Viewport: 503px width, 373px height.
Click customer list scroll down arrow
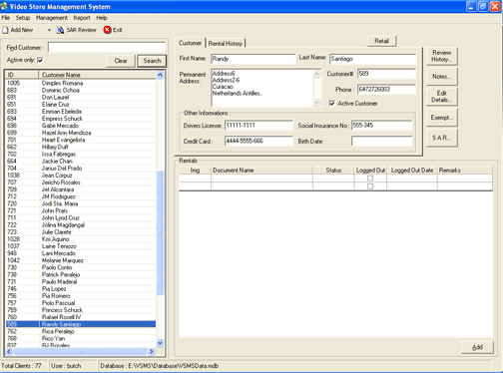pos(160,343)
